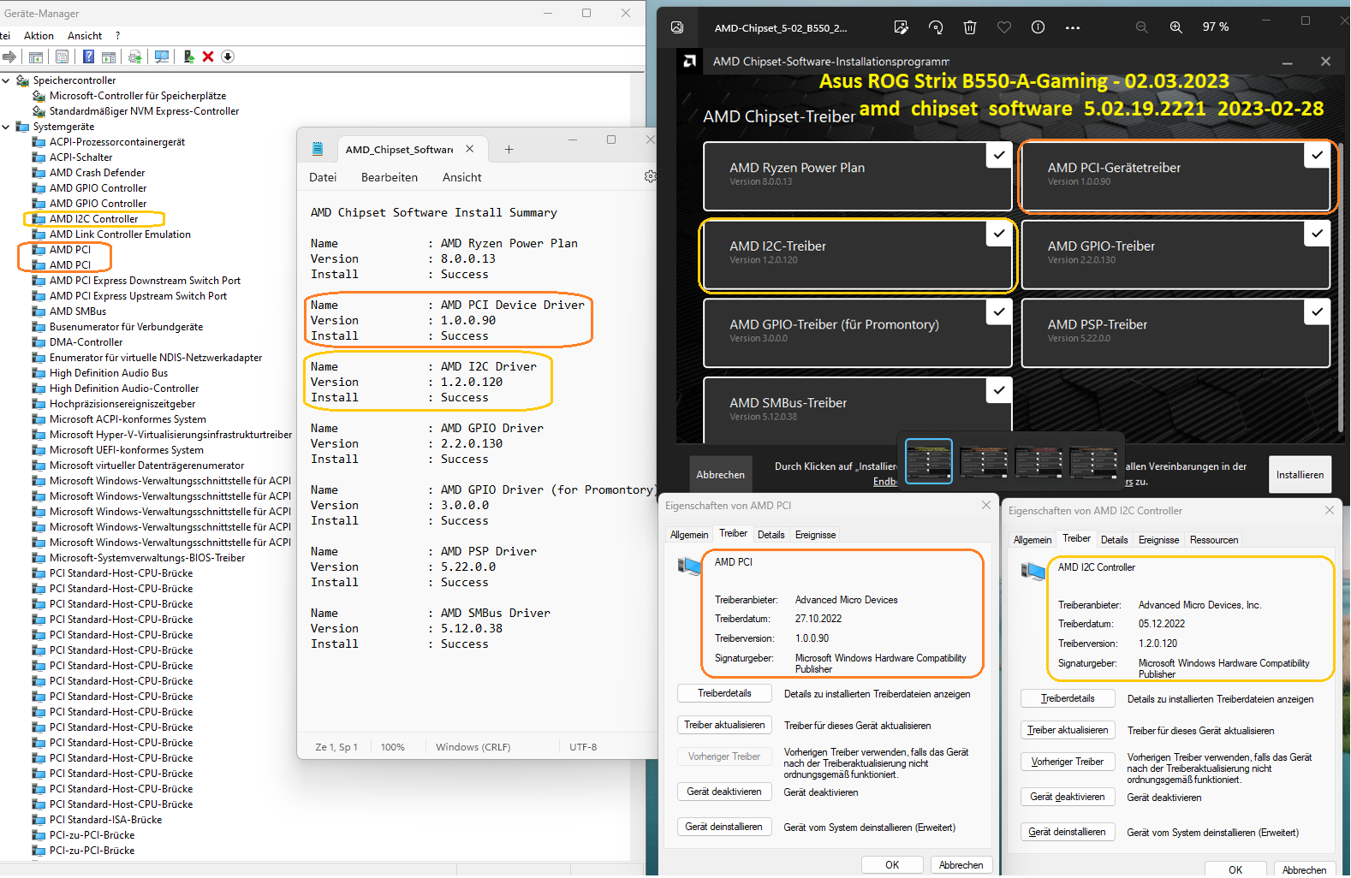The height and width of the screenshot is (878, 1351).
Task: Click Treiberdetails in AMD PCI properties
Action: pos(724,693)
